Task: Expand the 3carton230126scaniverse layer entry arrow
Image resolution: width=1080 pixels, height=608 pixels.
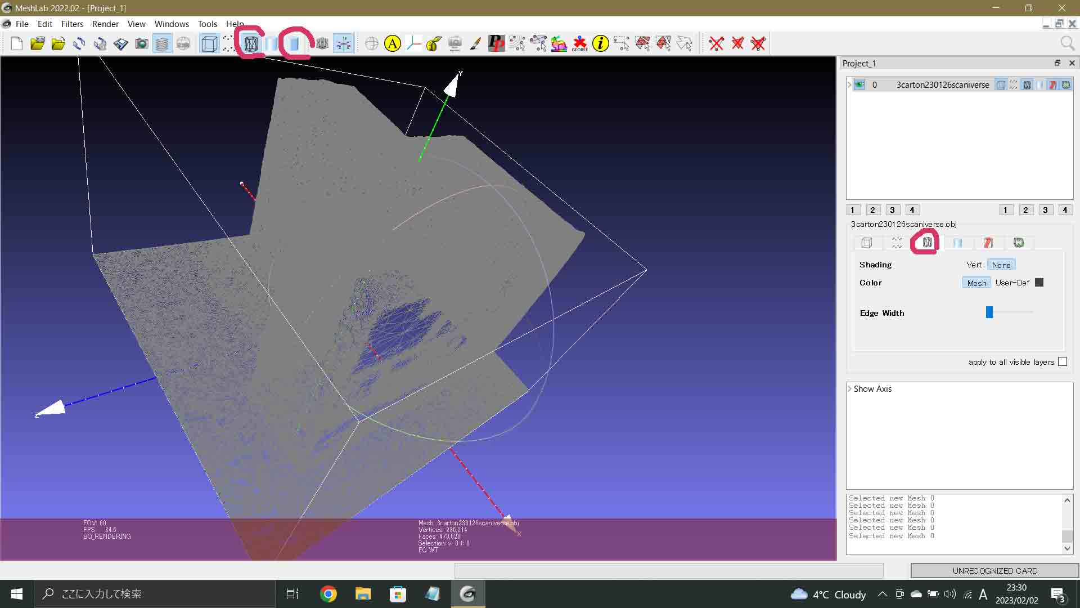Action: [x=849, y=84]
